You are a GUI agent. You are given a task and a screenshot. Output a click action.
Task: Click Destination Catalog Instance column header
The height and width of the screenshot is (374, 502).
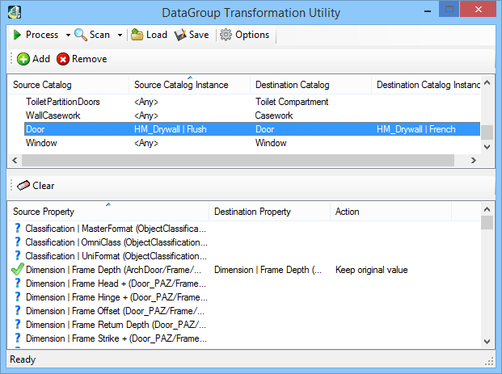coord(426,85)
